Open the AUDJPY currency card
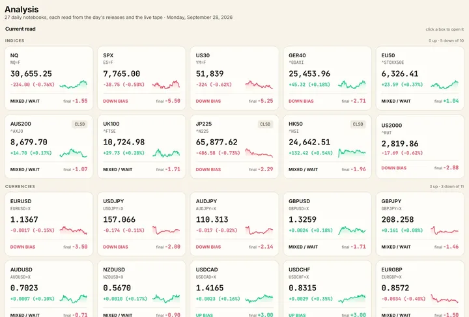This screenshot has width=469, height=317. click(x=234, y=224)
